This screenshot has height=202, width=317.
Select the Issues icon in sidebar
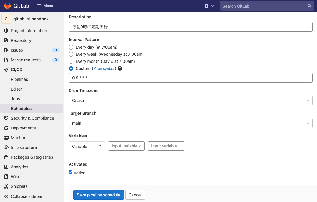pos(6,50)
